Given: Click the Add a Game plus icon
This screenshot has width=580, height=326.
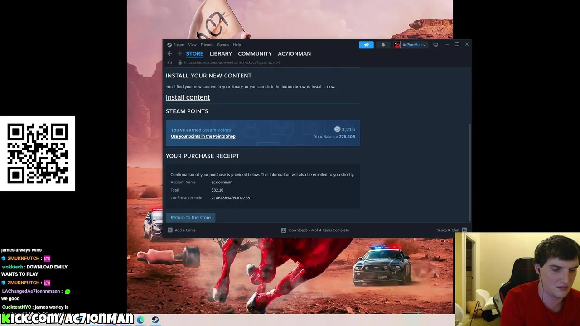Looking at the screenshot, I should coord(170,230).
